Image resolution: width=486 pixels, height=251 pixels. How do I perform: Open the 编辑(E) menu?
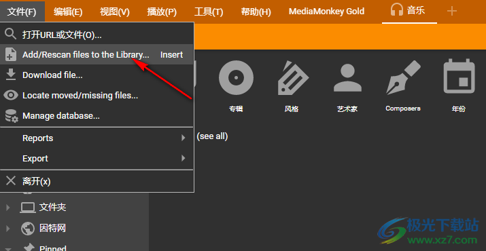68,12
